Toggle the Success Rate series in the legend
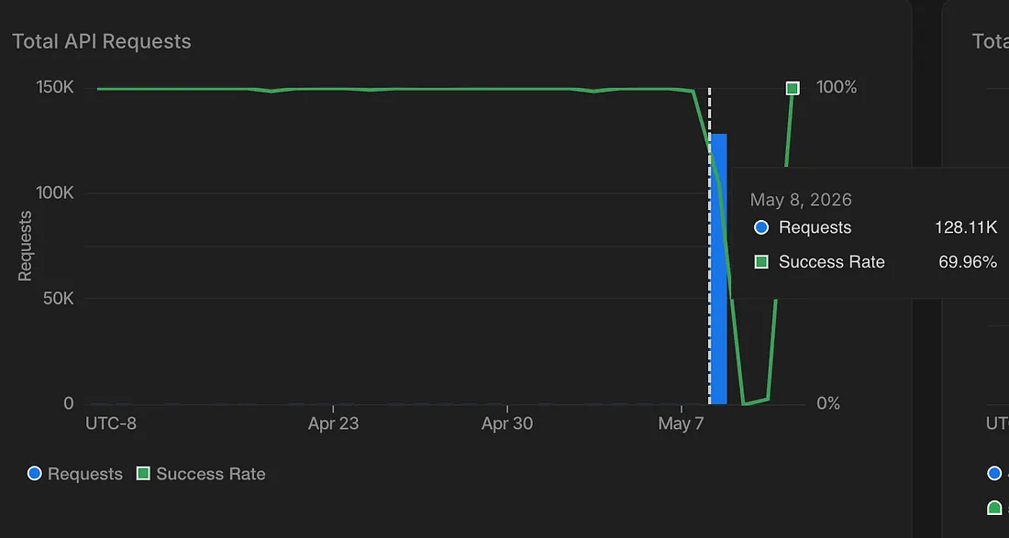The height and width of the screenshot is (538, 1009). 201,475
